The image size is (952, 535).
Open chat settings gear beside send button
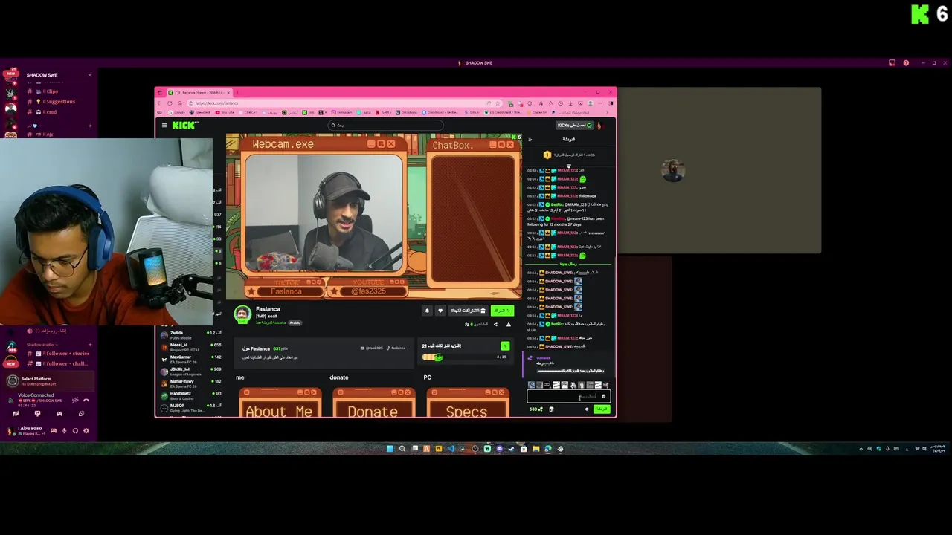click(586, 409)
